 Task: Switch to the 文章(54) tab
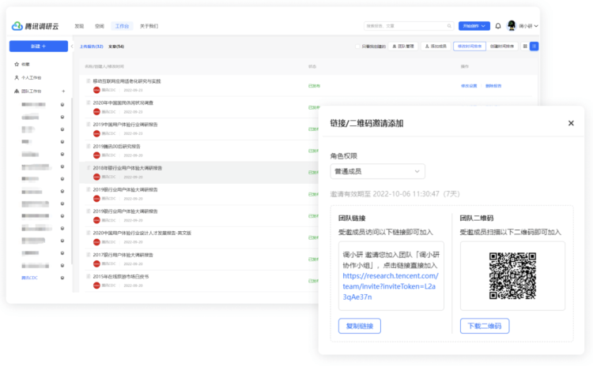[115, 47]
